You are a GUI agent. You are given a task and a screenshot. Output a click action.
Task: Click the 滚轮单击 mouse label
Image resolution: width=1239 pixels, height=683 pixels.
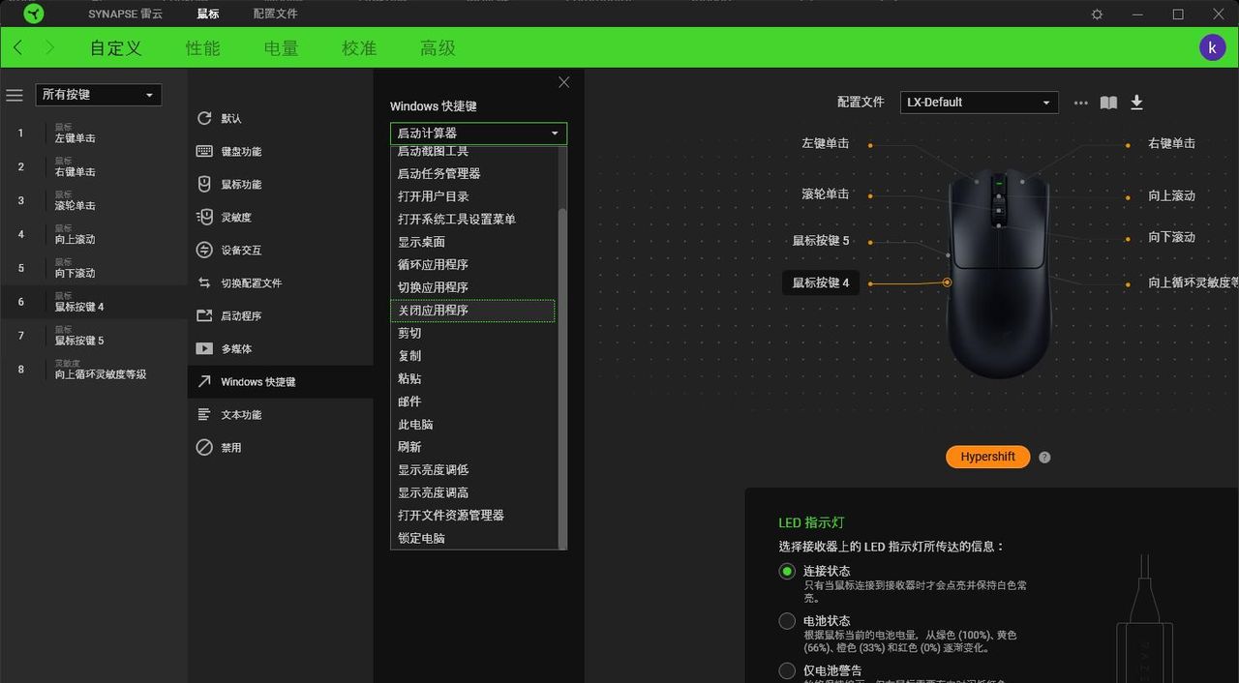coord(826,194)
